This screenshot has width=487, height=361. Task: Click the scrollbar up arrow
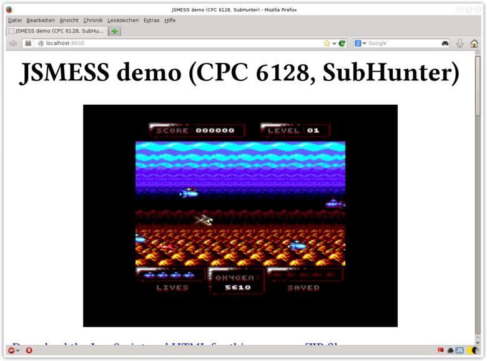point(478,54)
